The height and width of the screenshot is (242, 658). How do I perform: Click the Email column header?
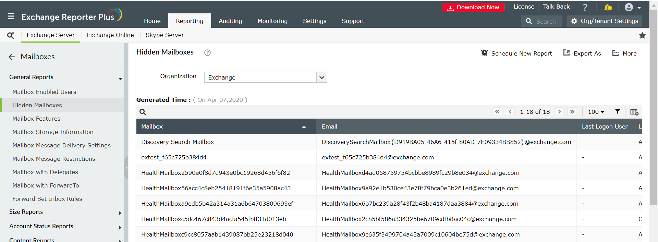coord(446,126)
